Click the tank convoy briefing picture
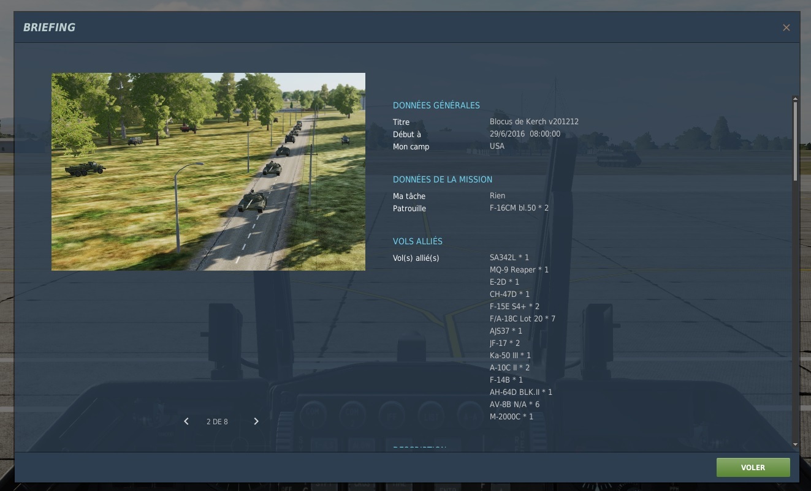Viewport: 811px width, 491px height. [x=208, y=171]
